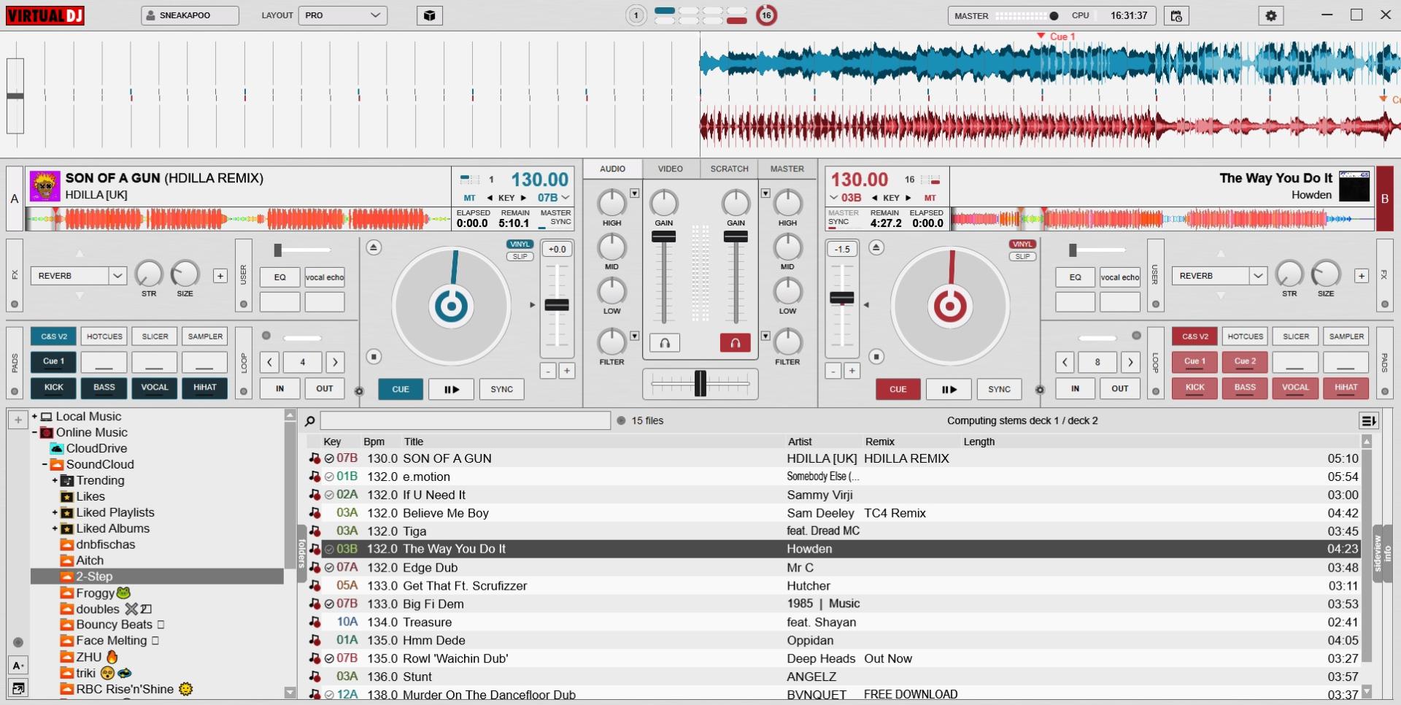Double deck B loop length arrow

(x=1130, y=362)
